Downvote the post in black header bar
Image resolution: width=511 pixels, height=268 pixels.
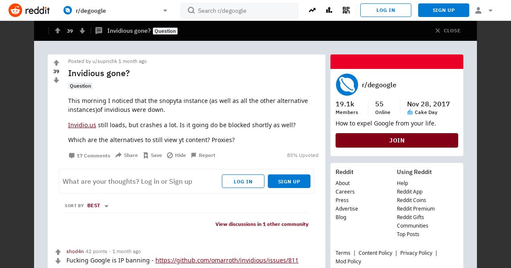[x=82, y=31]
